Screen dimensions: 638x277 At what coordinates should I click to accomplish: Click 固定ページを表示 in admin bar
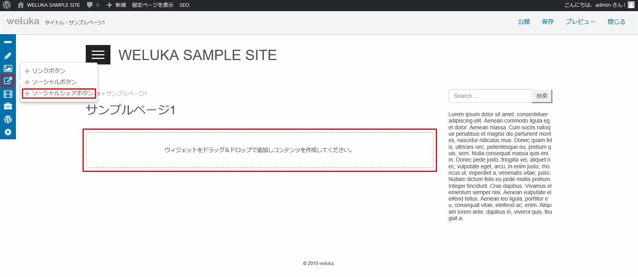tap(153, 5)
